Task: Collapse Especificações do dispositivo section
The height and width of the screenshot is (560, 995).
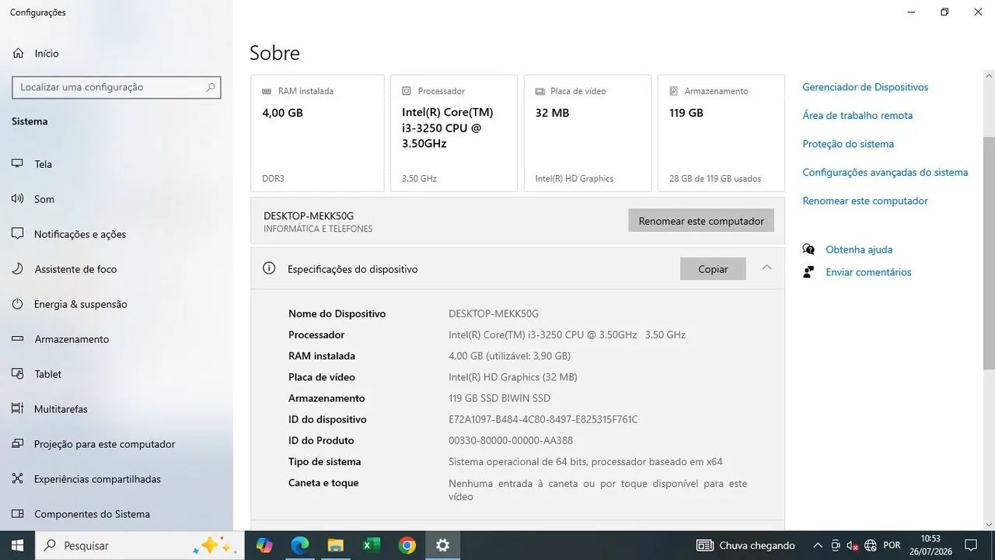Action: tap(766, 268)
